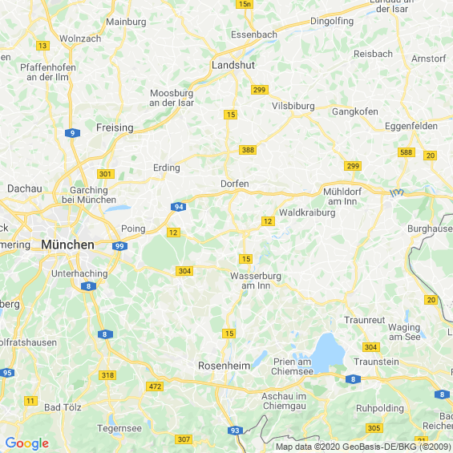Select the Landshut city label
The width and height of the screenshot is (453, 453).
pyautogui.click(x=233, y=65)
